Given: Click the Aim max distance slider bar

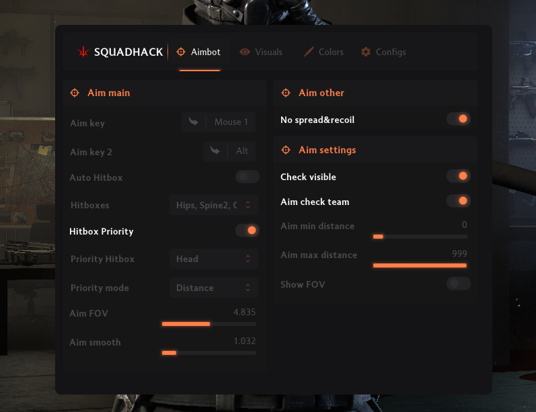Looking at the screenshot, I should 420,265.
